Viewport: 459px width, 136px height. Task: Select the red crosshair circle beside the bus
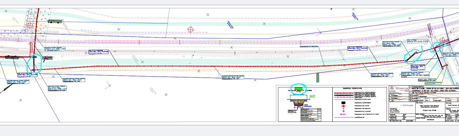(30, 25)
